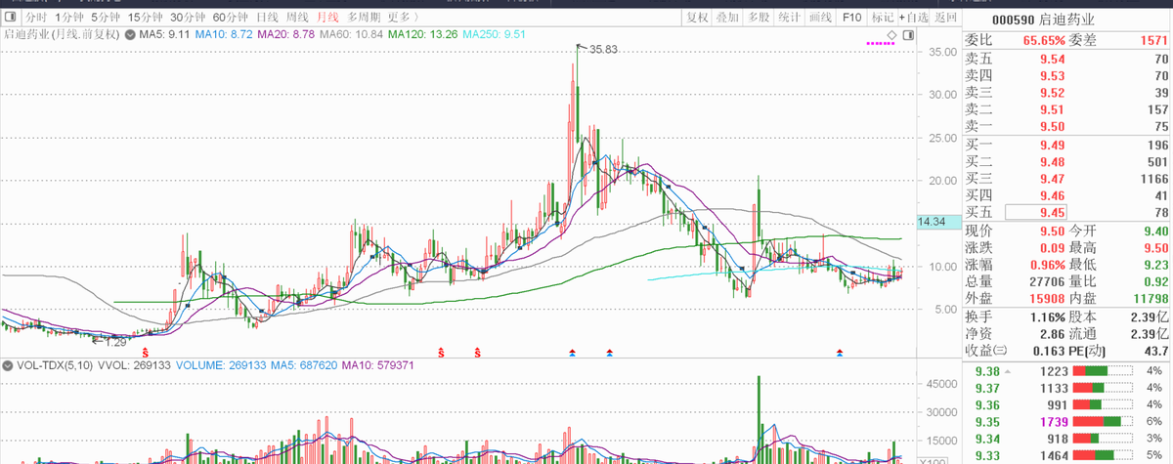Select the 15分钟 period
1173x464 pixels.
[x=146, y=18]
